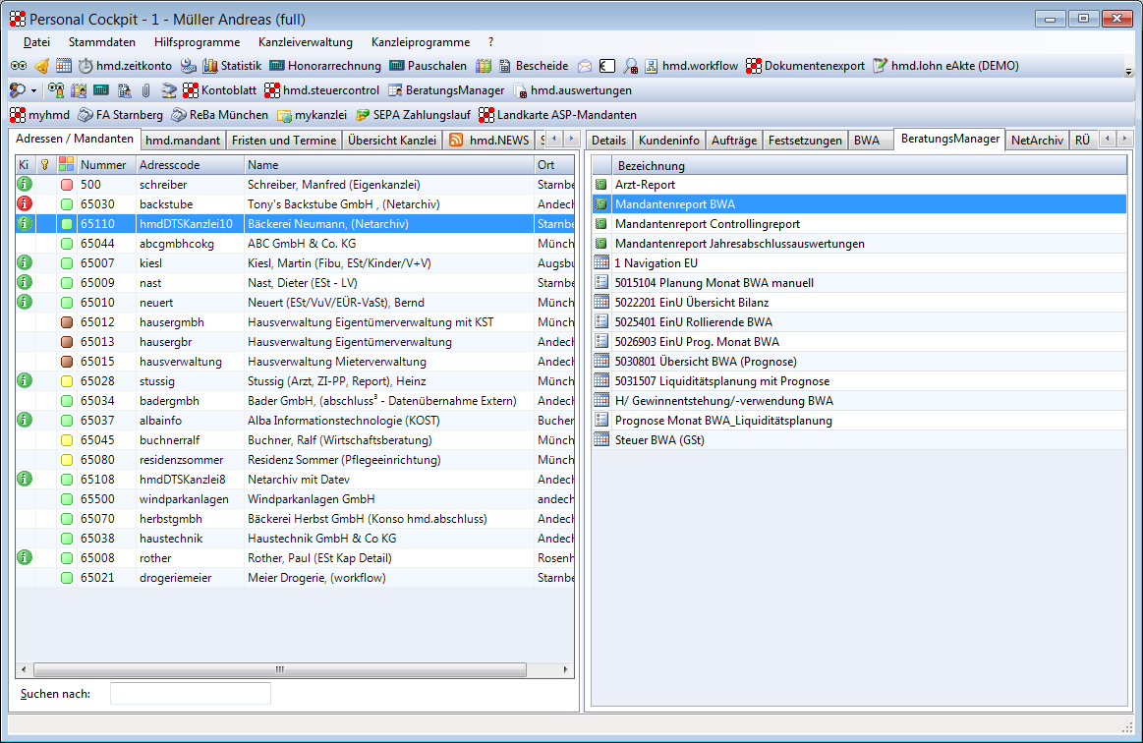Open the Kontoblatt tool
The width and height of the screenshot is (1143, 743).
pos(221,90)
